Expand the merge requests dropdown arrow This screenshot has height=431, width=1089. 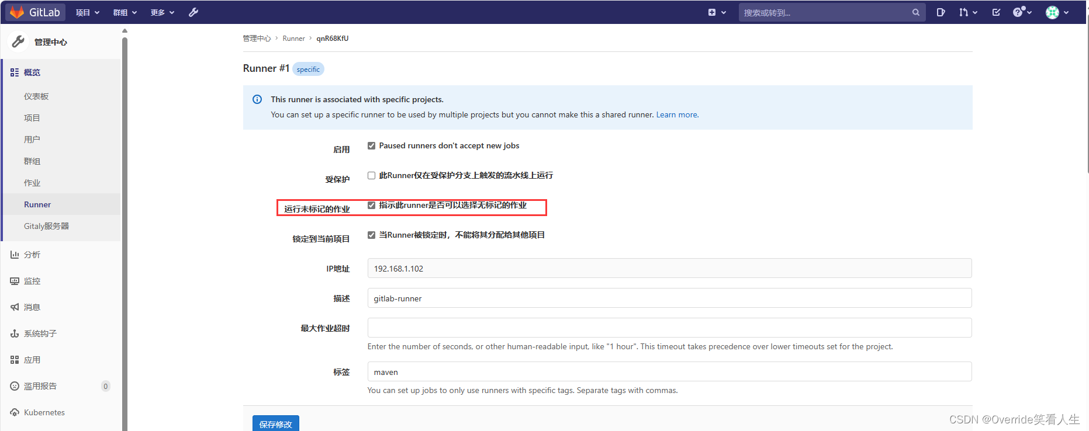pyautogui.click(x=975, y=12)
